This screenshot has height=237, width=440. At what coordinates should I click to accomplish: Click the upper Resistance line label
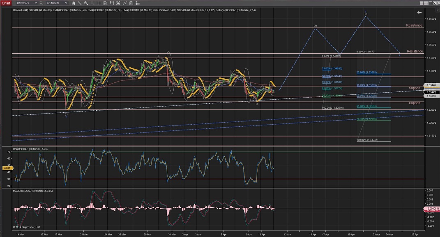(x=414, y=25)
